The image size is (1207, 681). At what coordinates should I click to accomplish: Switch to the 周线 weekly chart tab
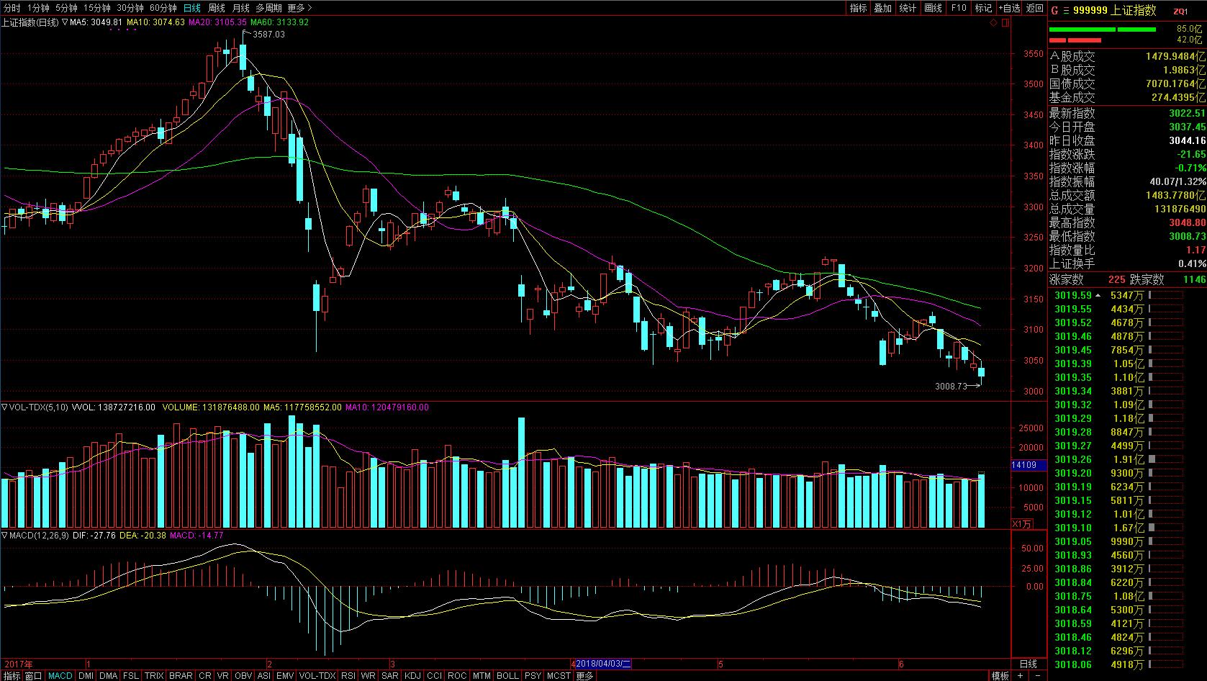click(x=216, y=8)
